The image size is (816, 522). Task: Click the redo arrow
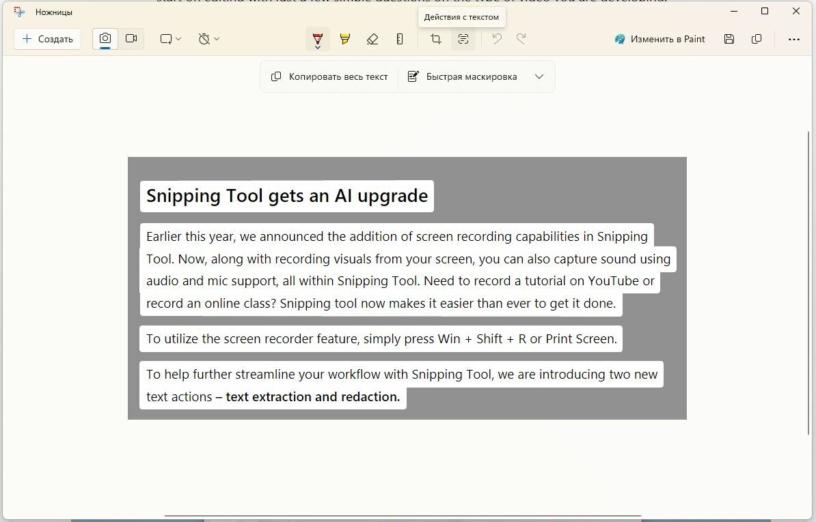521,39
